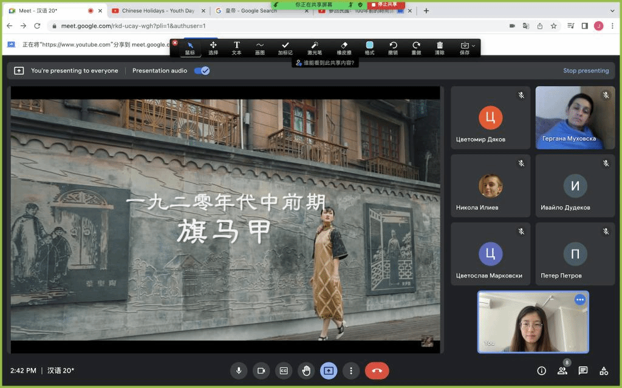The height and width of the screenshot is (388, 622).
Task: Undo last annotation with 撤销
Action: pos(393,48)
